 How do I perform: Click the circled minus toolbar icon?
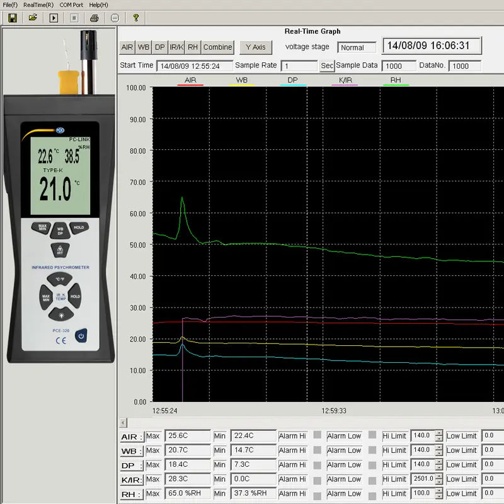pyautogui.click(x=115, y=17)
